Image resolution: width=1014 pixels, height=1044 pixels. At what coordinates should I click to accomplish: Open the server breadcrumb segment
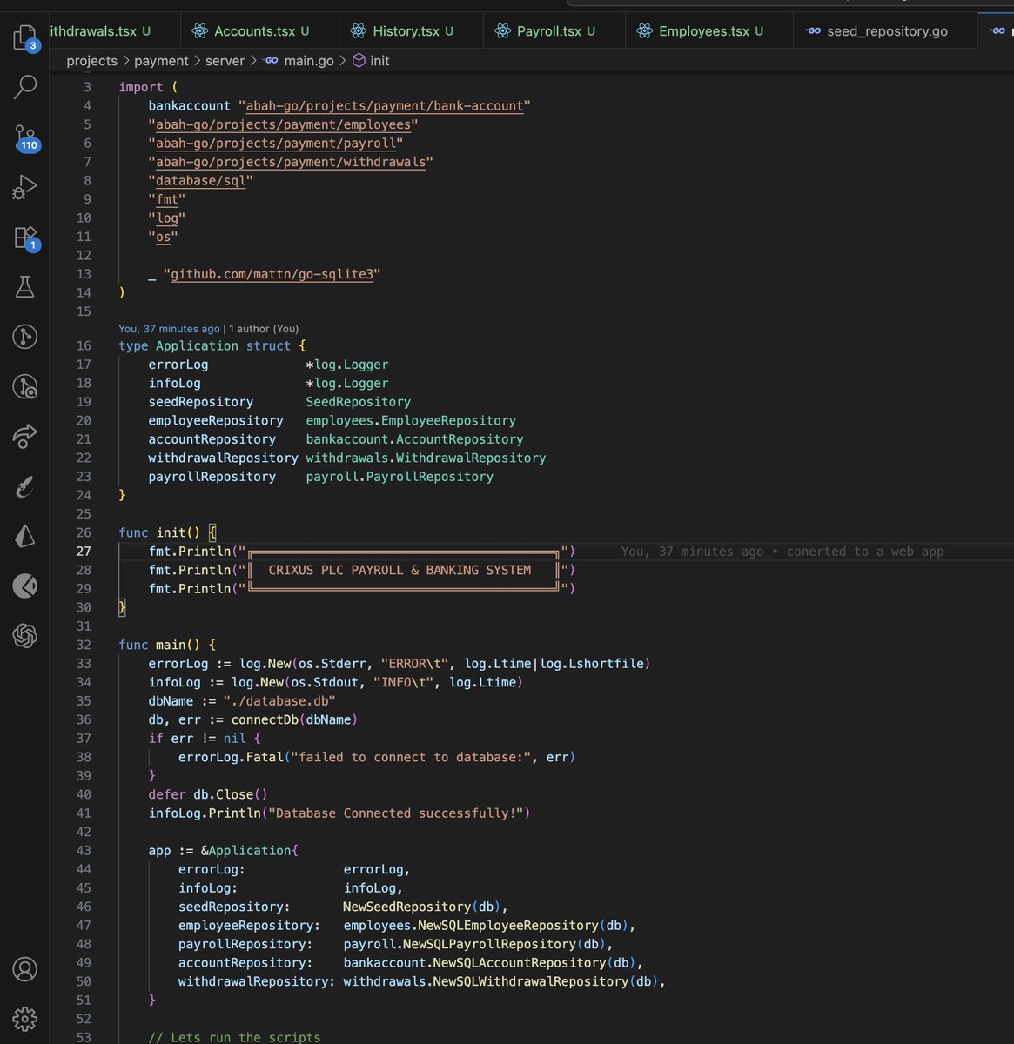(225, 61)
